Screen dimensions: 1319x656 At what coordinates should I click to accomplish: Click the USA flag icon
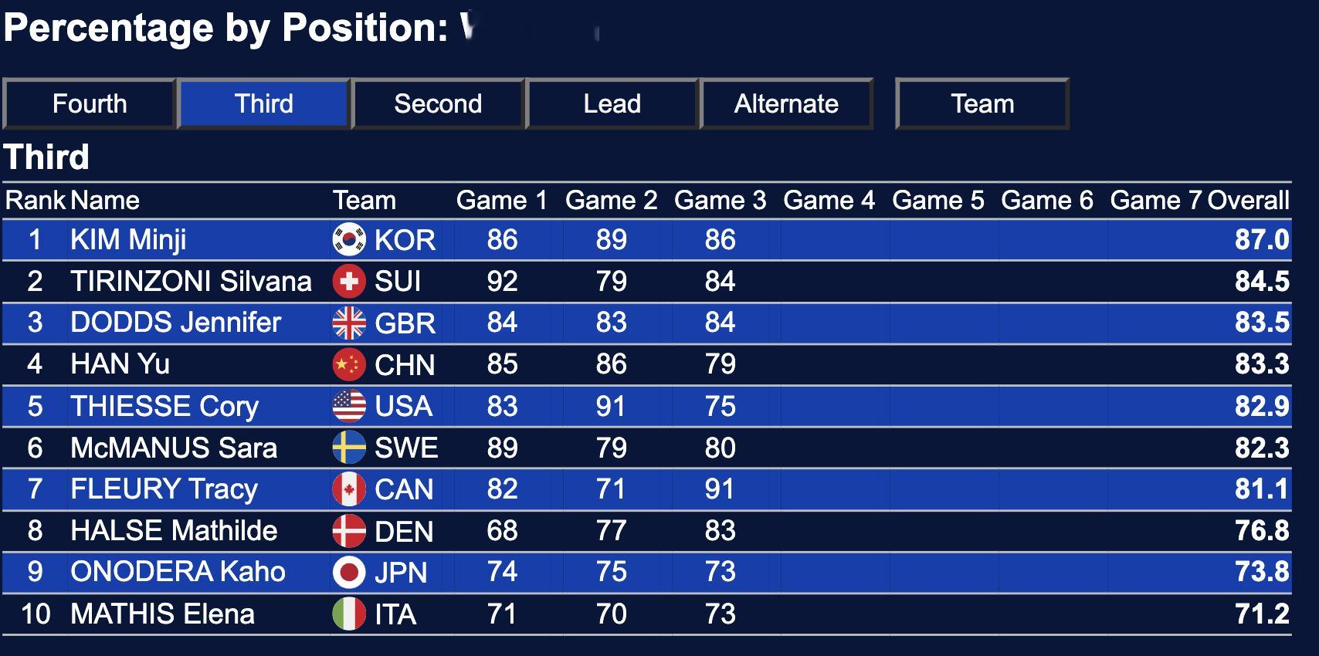(349, 406)
